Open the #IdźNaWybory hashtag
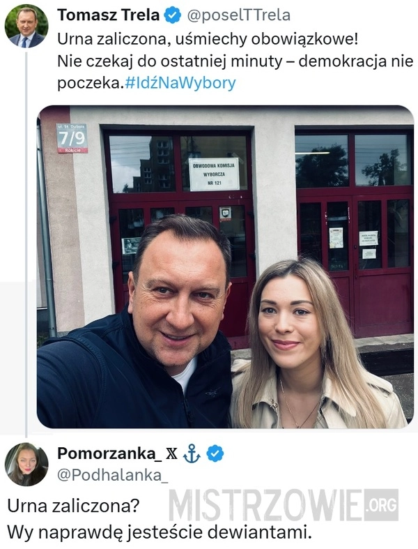Image resolution: width=418 pixels, height=549 pixels. pos(180,83)
